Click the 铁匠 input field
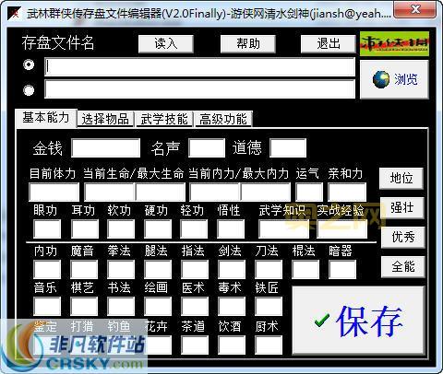Image resolution: width=443 pixels, height=374 pixels. [x=269, y=307]
